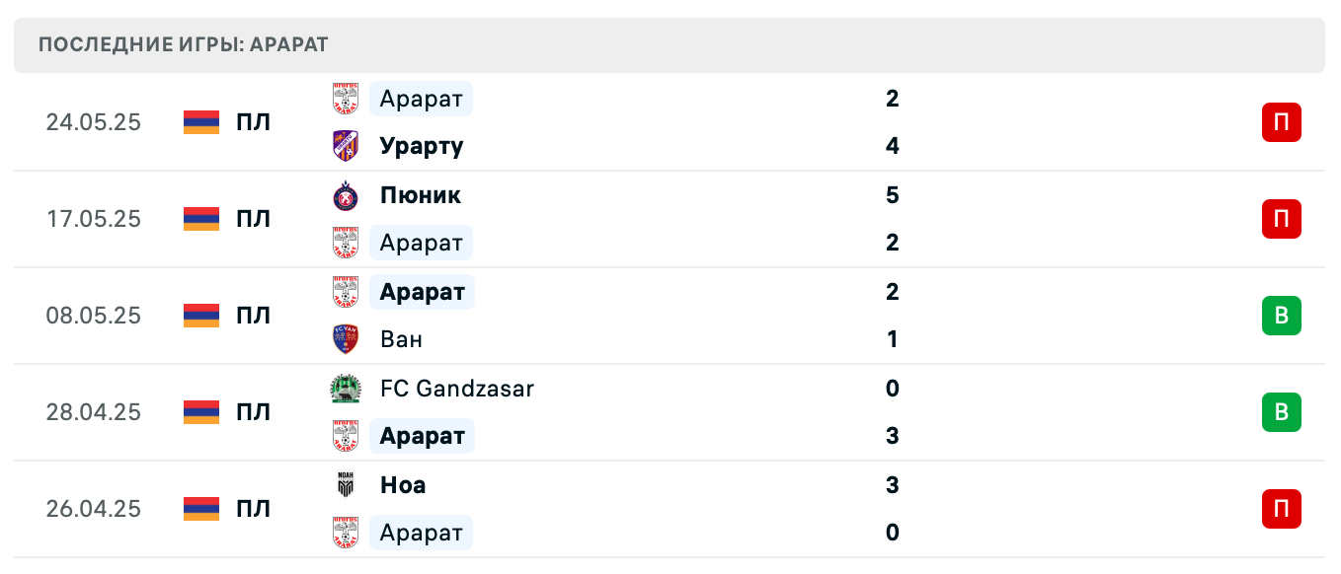The image size is (1341, 574).
Task: Click the green В badge on the Ван match
Action: (1281, 316)
